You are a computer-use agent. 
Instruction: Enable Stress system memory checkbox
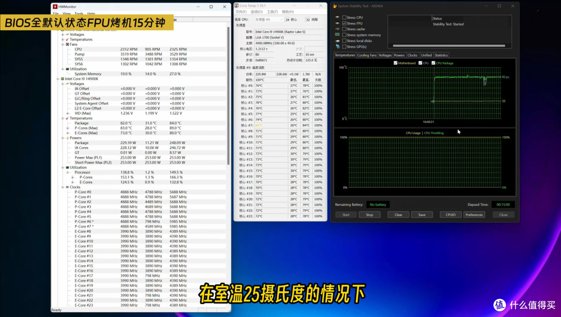(x=344, y=35)
